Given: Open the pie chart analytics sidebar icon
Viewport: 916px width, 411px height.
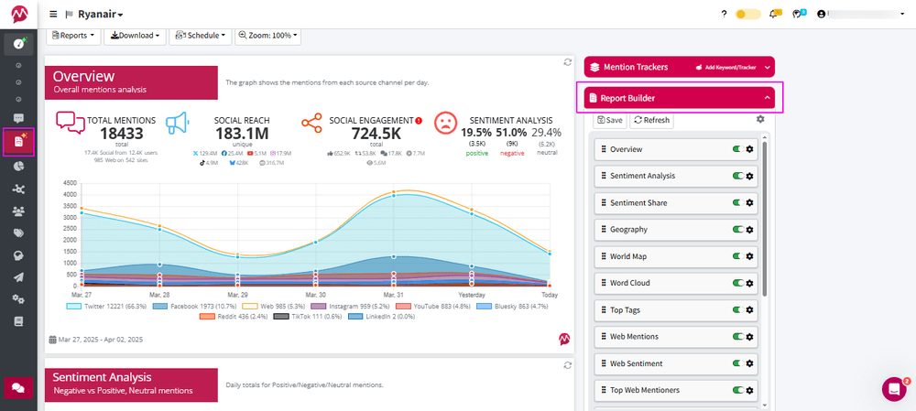Looking at the screenshot, I should (18, 166).
